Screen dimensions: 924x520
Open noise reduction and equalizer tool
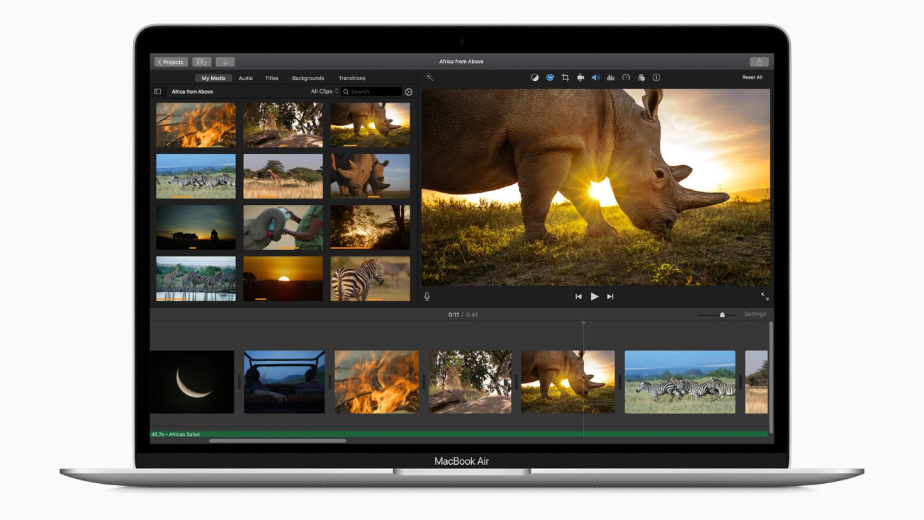[610, 77]
